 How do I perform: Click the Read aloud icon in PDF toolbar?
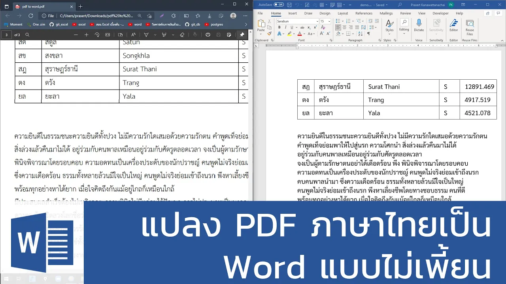coord(134,35)
